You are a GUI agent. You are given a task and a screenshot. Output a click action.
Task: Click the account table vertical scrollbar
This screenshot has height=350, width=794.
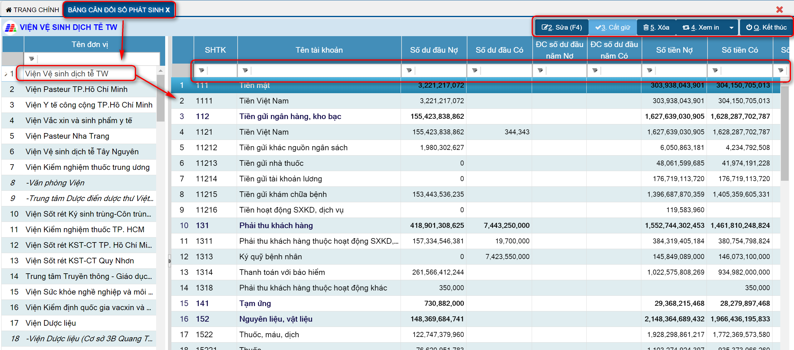click(x=784, y=134)
